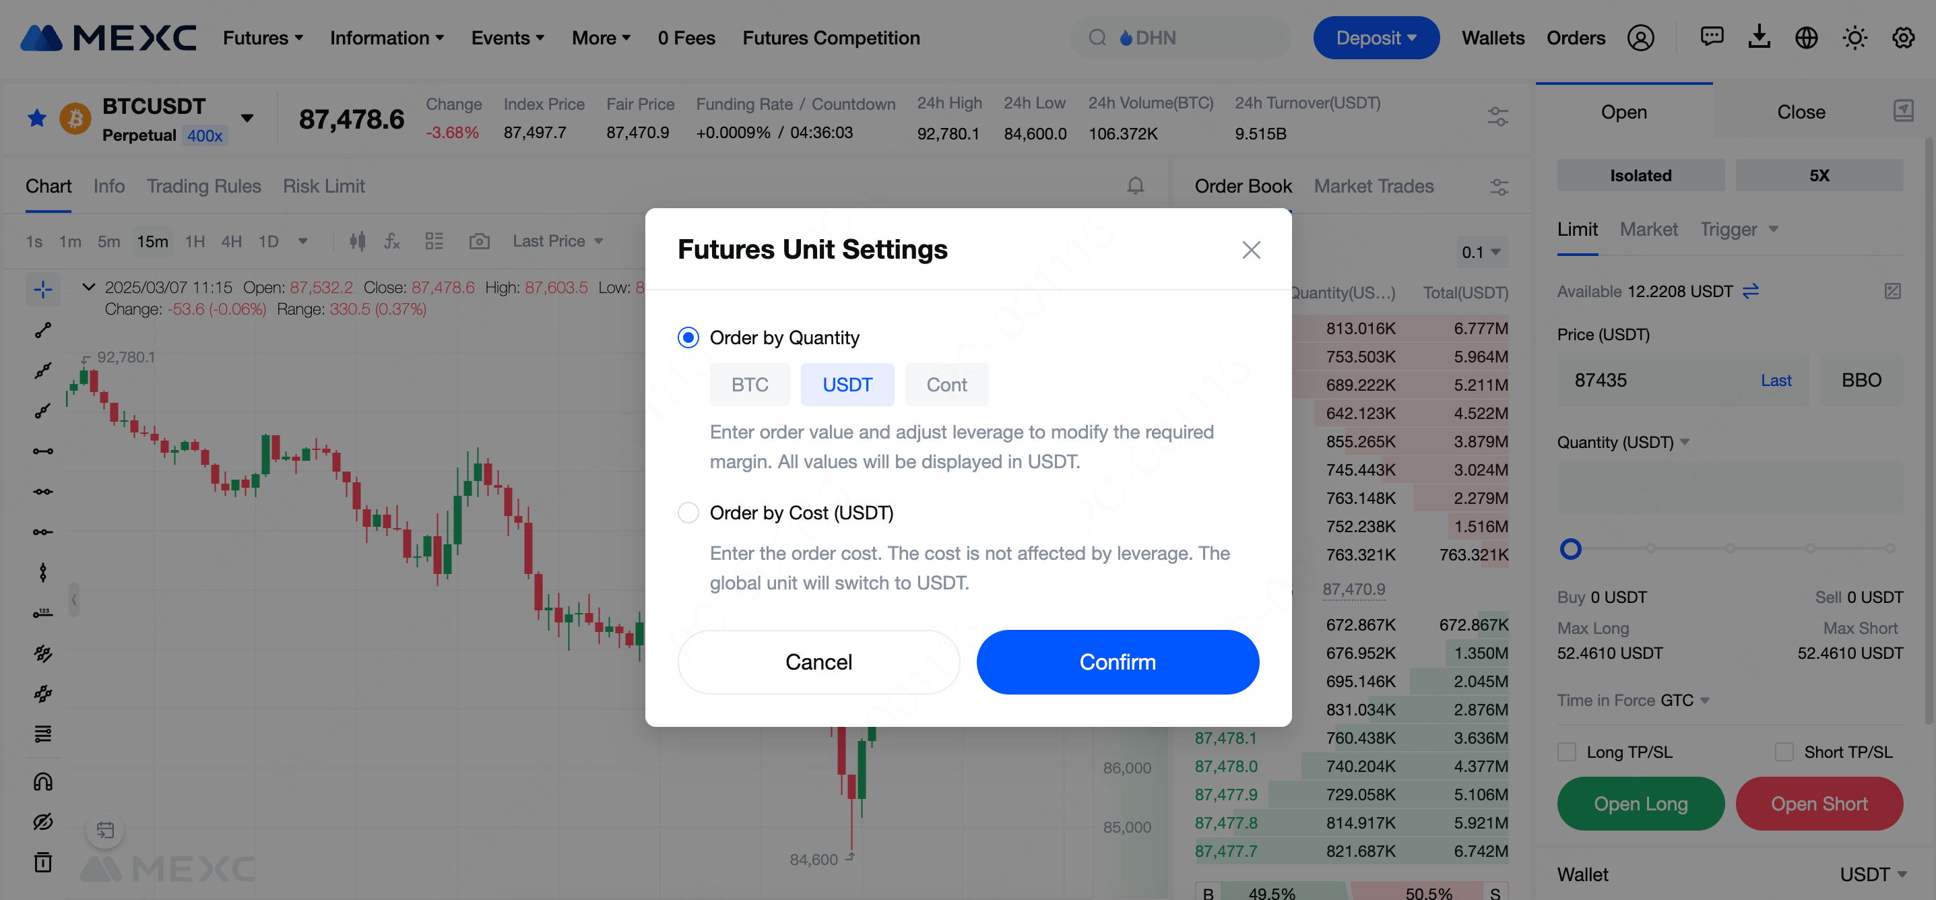Viewport: 1936px width, 900px height.
Task: Choose the BTC unit button
Action: coord(749,385)
